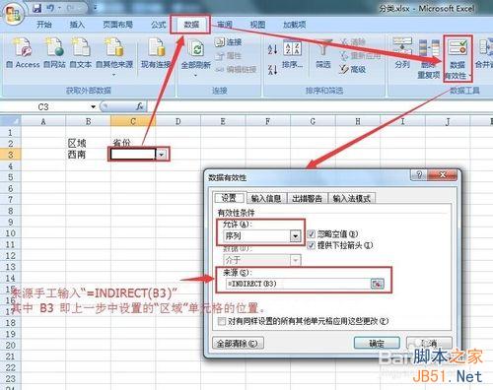This screenshot has width=493, height=390.
Task: Open the Review (审阅) ribbon tab
Action: tap(225, 25)
